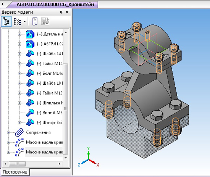210x177 pixels.
Task: Switch to the Построение tab
Action: pos(15,172)
